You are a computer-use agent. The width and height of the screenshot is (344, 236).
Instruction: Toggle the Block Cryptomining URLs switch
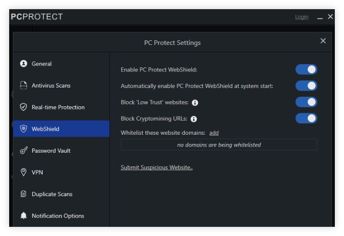click(306, 118)
